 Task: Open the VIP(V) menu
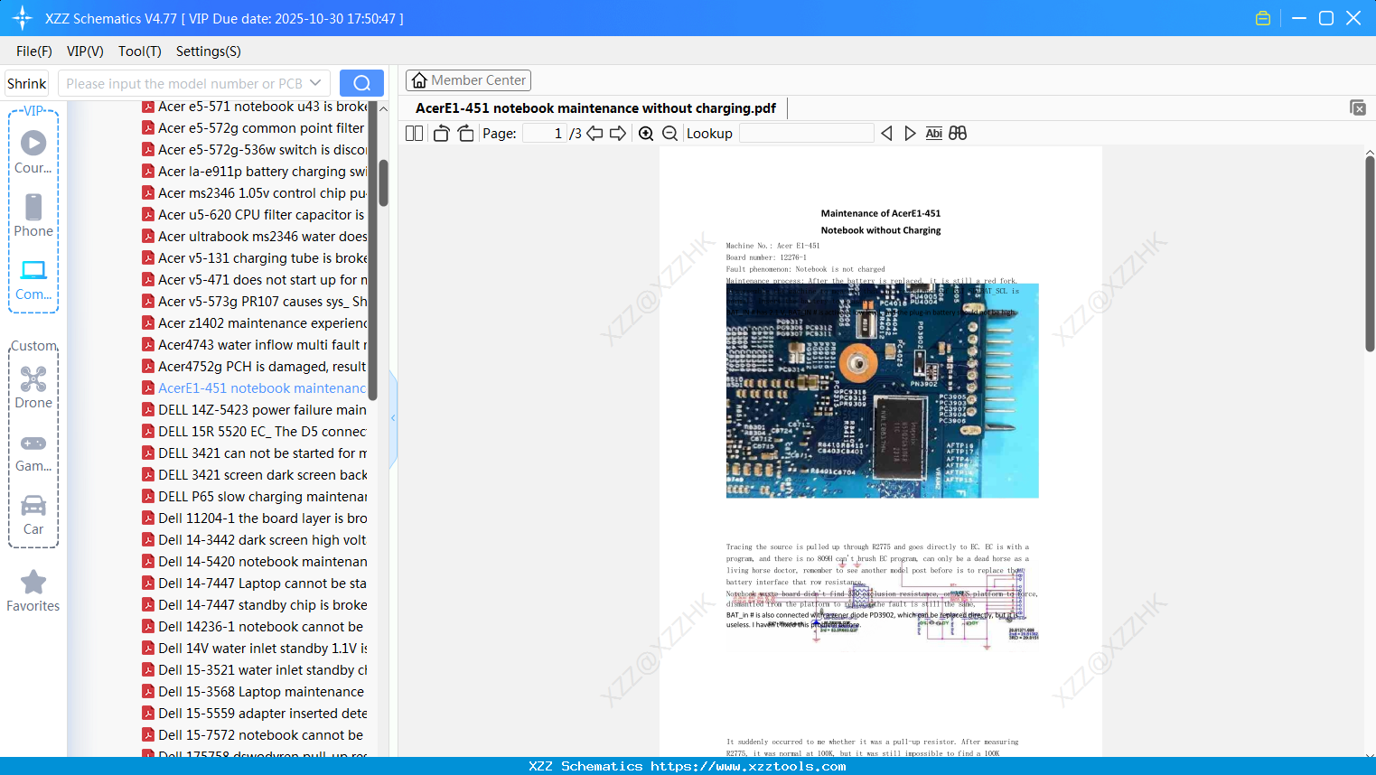tap(85, 51)
